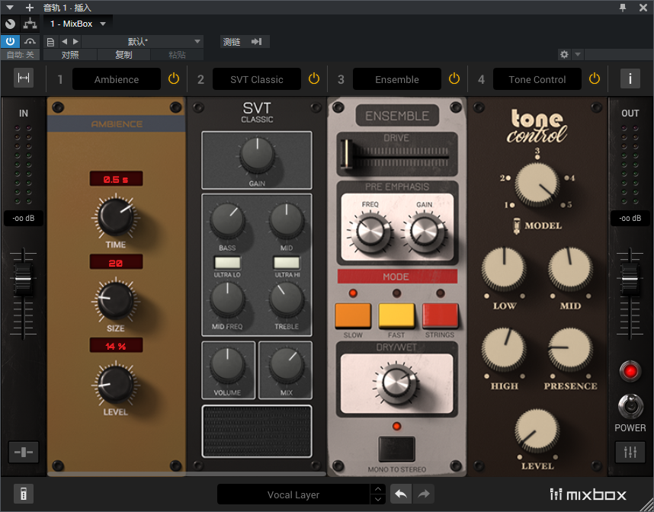Screen dimensions: 654x512
Task: Step to next preset down chevron
Action: pos(377,499)
